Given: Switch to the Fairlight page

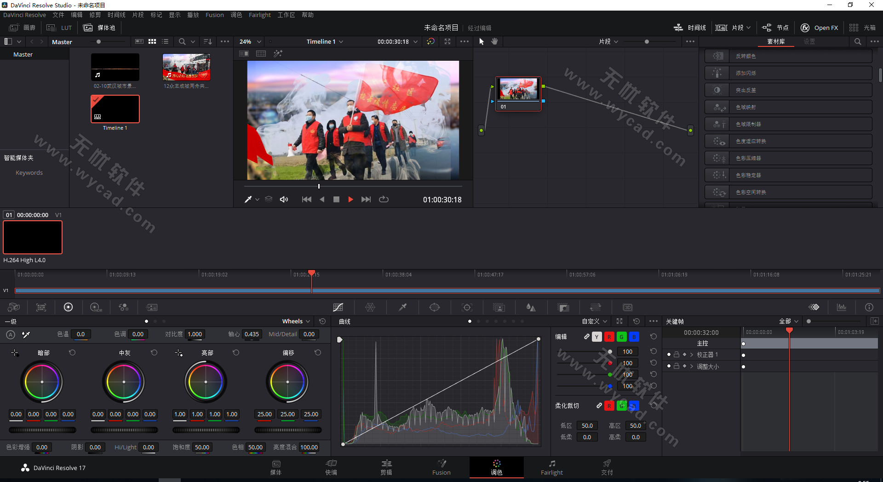Looking at the screenshot, I should pyautogui.click(x=551, y=467).
